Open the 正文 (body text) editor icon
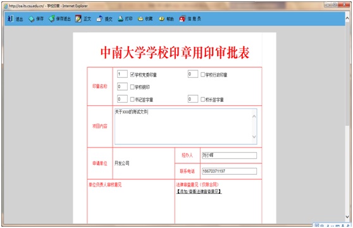Image resolution: width=353 pixels, height=228 pixels. [78, 19]
